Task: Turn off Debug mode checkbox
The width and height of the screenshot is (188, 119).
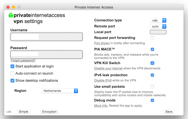Action: 152,100
